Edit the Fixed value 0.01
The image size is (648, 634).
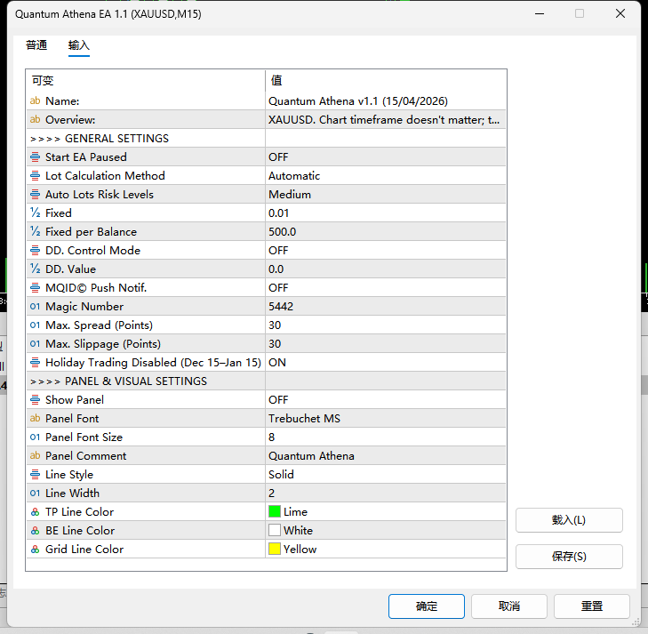point(386,213)
